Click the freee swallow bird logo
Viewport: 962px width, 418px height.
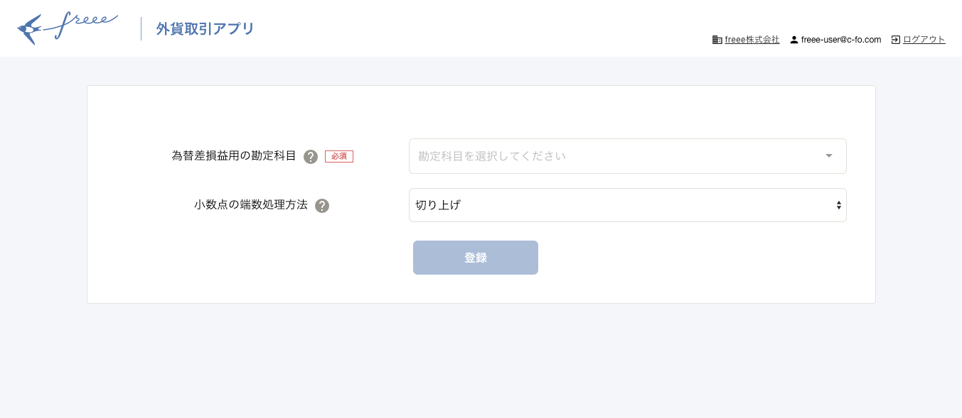coord(30,30)
